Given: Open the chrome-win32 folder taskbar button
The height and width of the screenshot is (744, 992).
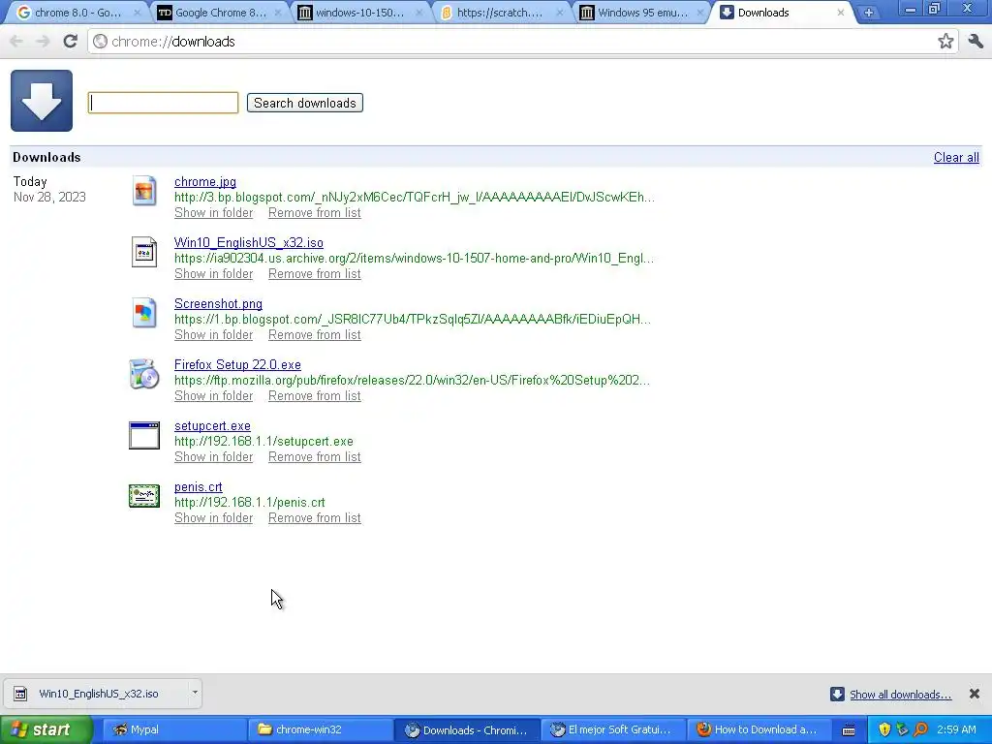Looking at the screenshot, I should click(320, 730).
